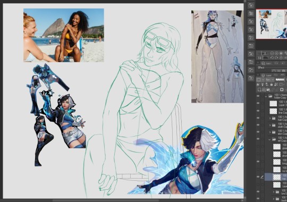This screenshot has height=202, width=287.
Task: Create layer mask icon
Action: (x=282, y=89)
